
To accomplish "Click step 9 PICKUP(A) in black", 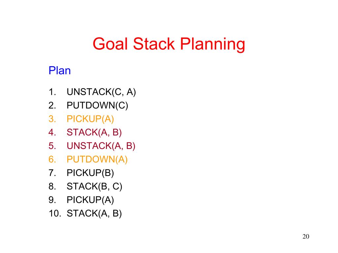I will point(90,200).
